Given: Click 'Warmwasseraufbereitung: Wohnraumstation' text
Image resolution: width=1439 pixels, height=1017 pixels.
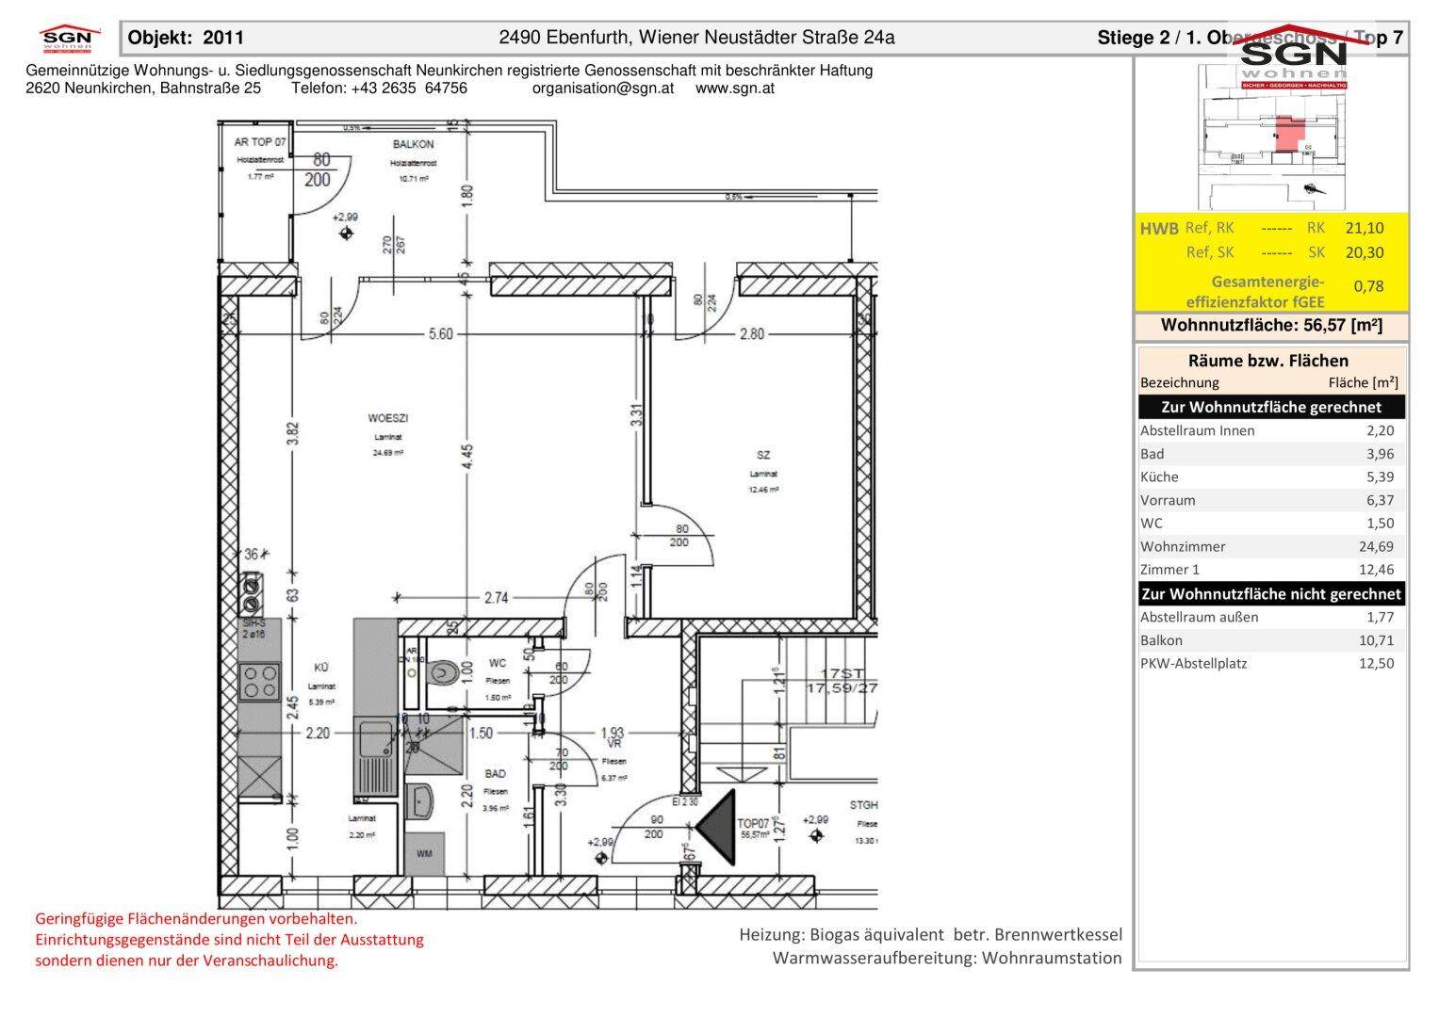Looking at the screenshot, I should coord(947,959).
